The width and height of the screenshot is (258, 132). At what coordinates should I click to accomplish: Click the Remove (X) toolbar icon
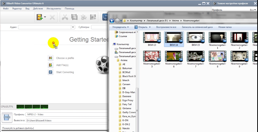[52, 17]
